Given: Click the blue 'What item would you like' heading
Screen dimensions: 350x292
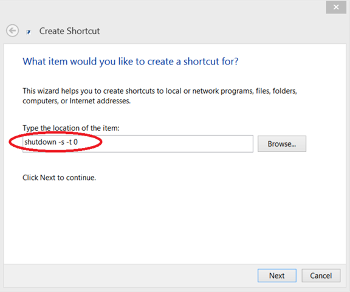Looking at the screenshot, I should [x=131, y=61].
